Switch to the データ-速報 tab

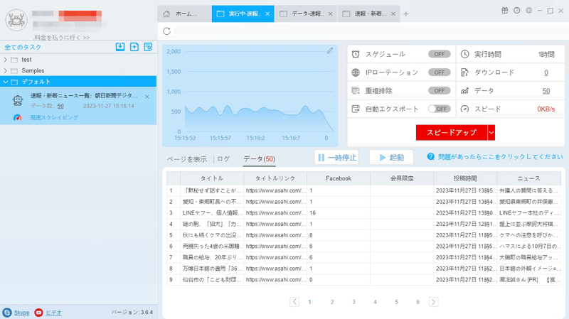307,13
